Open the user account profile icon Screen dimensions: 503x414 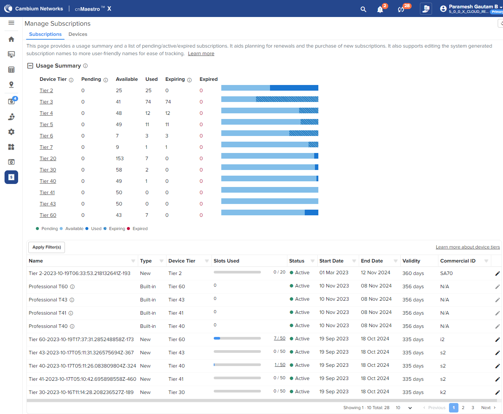[x=443, y=9]
